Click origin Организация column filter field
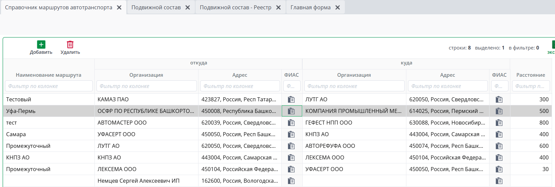This screenshot has width=555, height=187. [146, 86]
